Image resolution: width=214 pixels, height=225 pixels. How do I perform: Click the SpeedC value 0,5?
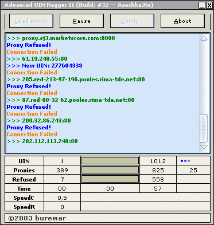pyautogui.click(x=62, y=198)
